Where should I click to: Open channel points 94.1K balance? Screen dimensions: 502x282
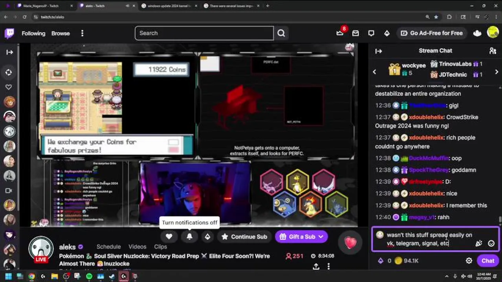(407, 260)
